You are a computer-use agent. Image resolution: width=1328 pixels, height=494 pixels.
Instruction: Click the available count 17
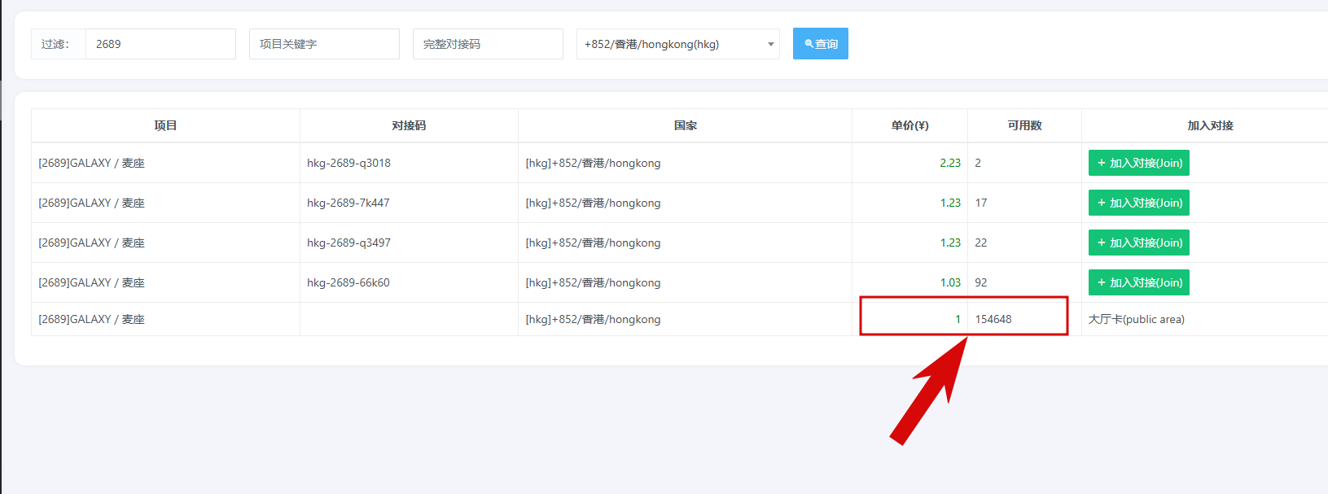pyautogui.click(x=981, y=203)
